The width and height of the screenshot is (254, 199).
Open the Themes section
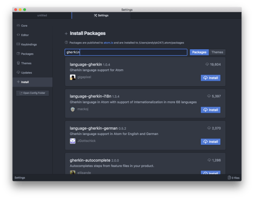click(26, 63)
